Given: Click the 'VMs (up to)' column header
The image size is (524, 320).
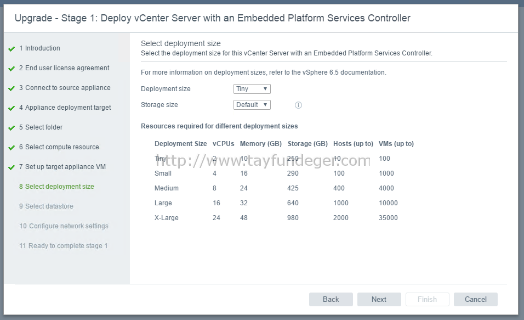Looking at the screenshot, I should coord(396,144).
